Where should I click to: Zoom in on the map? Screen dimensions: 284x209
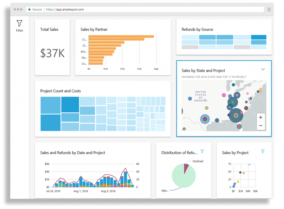(x=261, y=117)
